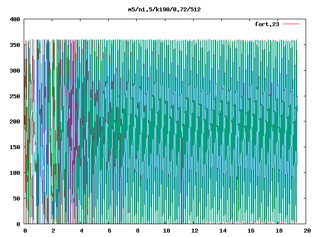
Task: Click x-axis label 8
Action: tap(138, 231)
